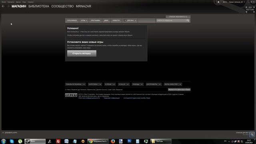
Task: Open Steam notifications inbox icon
Action: 218,2
